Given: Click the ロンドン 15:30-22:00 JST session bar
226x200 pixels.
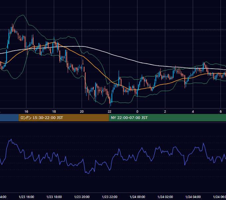Looking at the screenshot, I should tap(64, 118).
